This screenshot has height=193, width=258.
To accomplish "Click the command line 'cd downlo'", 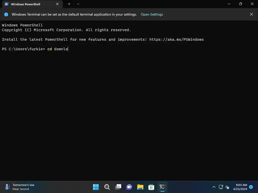I will [x=58, y=49].
